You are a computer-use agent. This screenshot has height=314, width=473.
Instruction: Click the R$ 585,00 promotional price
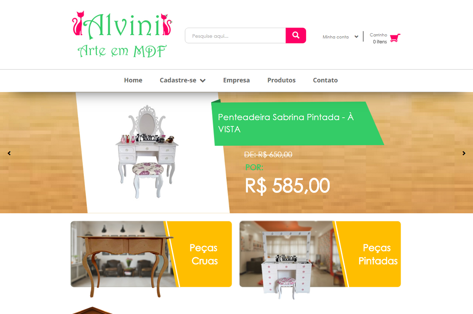click(287, 185)
